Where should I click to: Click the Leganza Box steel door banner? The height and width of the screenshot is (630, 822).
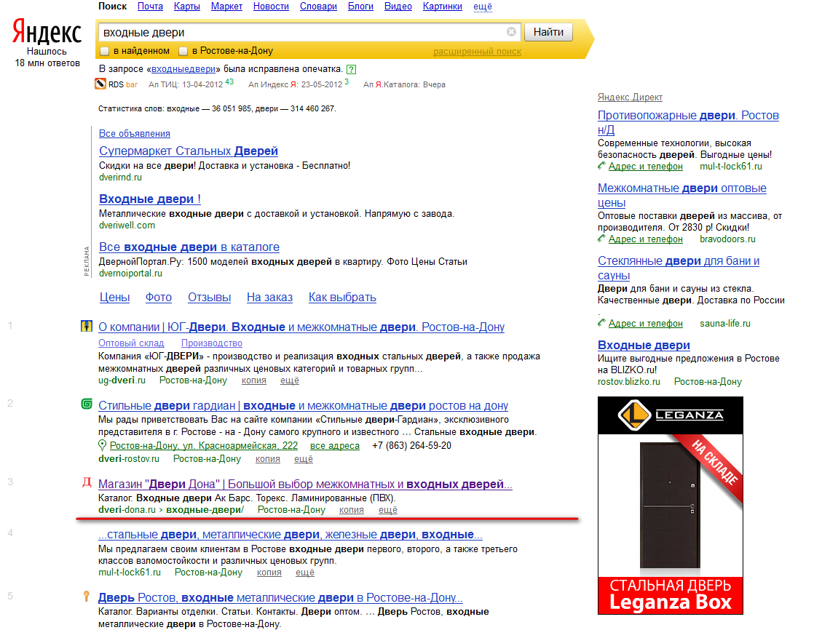tap(671, 506)
